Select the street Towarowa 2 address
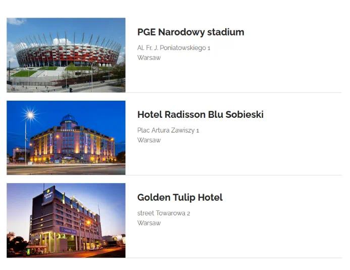Screen dimensions: 350x270 [x=164, y=213]
